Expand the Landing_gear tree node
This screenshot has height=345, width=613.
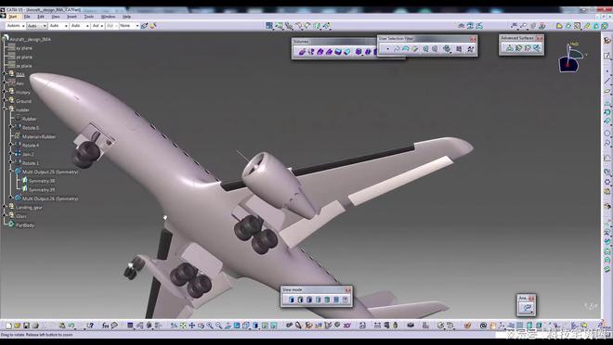point(5,207)
